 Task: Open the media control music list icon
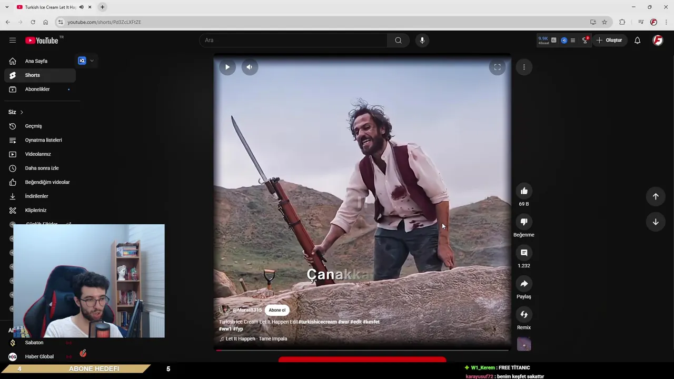tap(641, 22)
